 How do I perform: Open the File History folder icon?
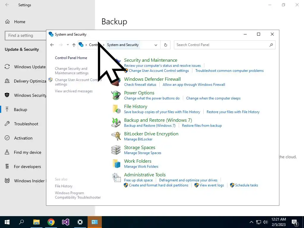tap(116, 109)
